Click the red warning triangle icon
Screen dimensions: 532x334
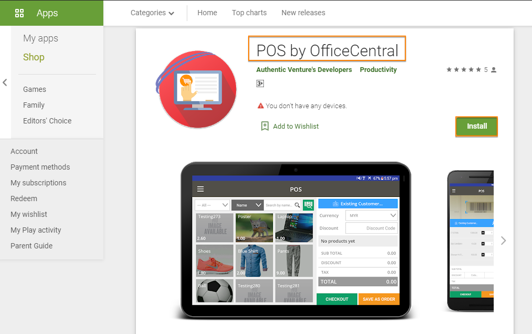(x=261, y=106)
